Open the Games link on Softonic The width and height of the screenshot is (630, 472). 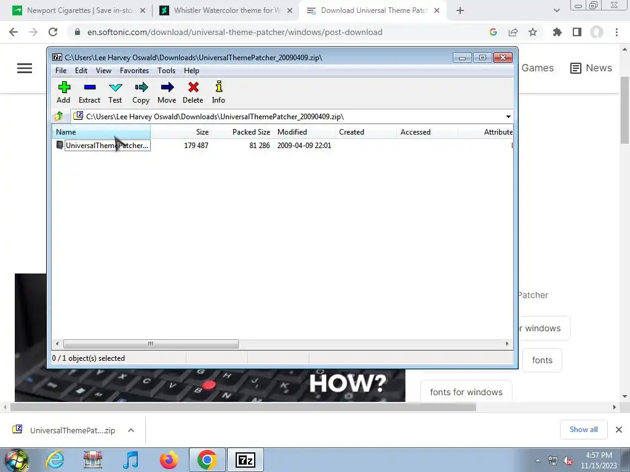tap(538, 68)
